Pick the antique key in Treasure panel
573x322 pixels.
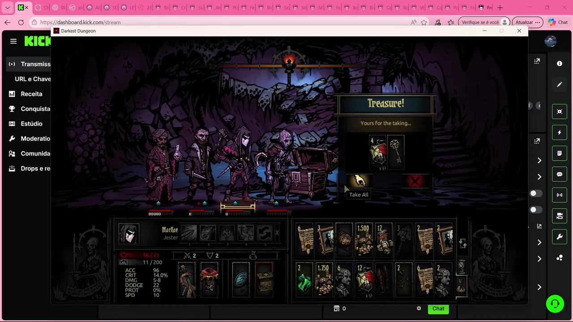[395, 153]
